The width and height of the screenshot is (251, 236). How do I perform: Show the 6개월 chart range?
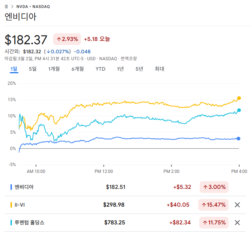[x=77, y=69]
